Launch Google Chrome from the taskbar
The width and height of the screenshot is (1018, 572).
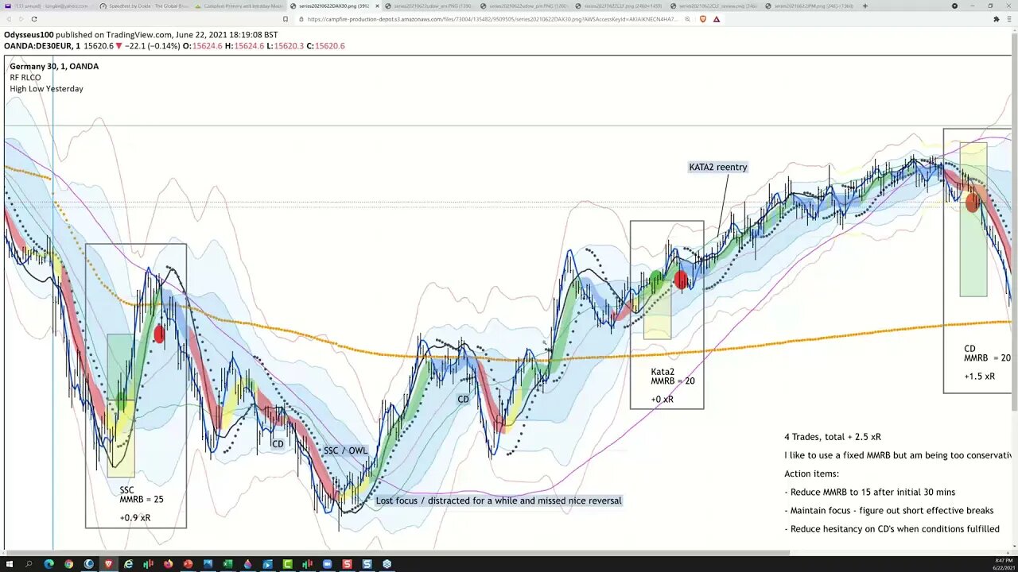(x=68, y=564)
